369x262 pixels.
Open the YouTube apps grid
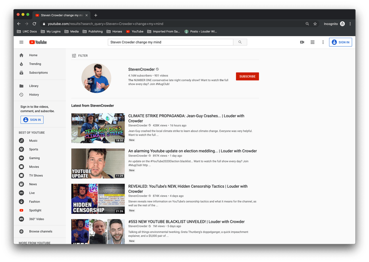(313, 42)
